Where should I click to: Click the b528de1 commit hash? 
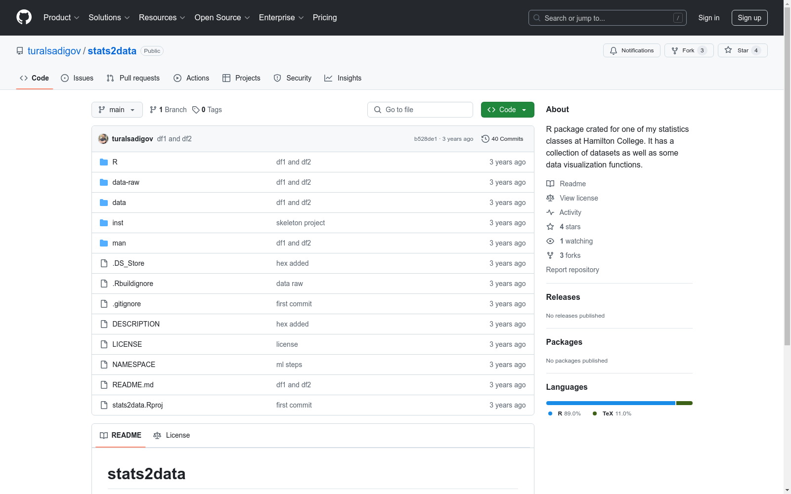point(426,139)
